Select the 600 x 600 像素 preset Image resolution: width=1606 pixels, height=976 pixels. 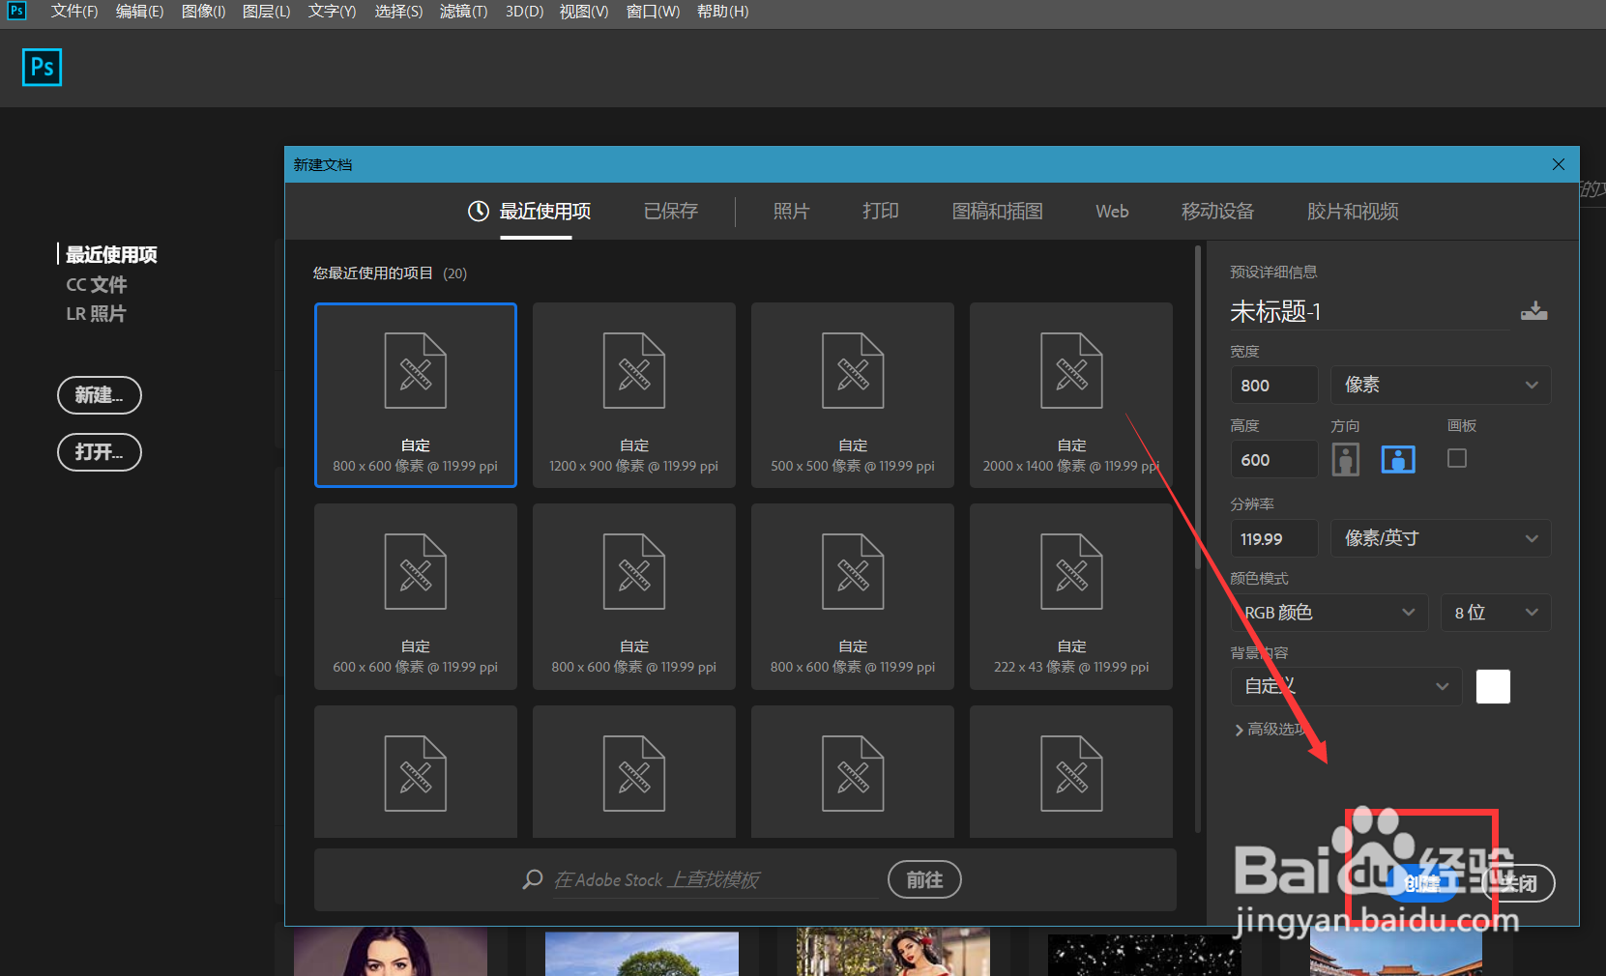tap(416, 596)
